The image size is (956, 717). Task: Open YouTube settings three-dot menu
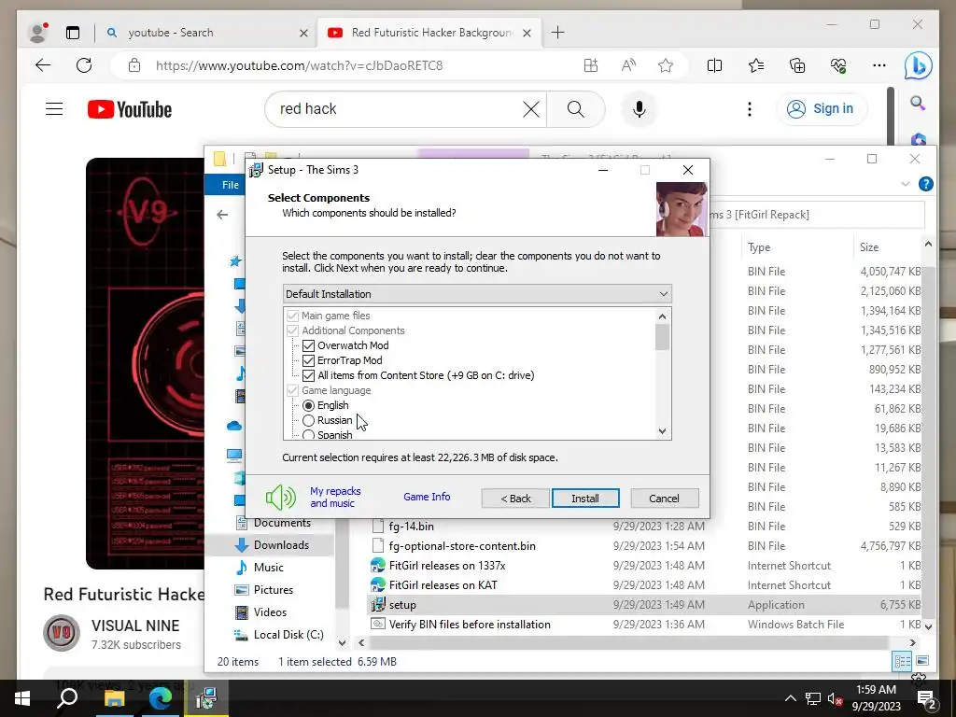point(750,109)
